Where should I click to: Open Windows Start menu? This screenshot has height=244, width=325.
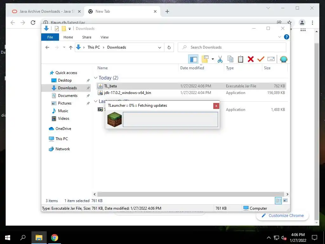coord(8,238)
